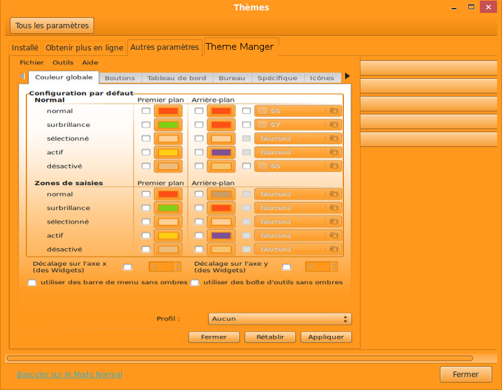
Task: Switch to the Spécifique tab
Action: 277,78
